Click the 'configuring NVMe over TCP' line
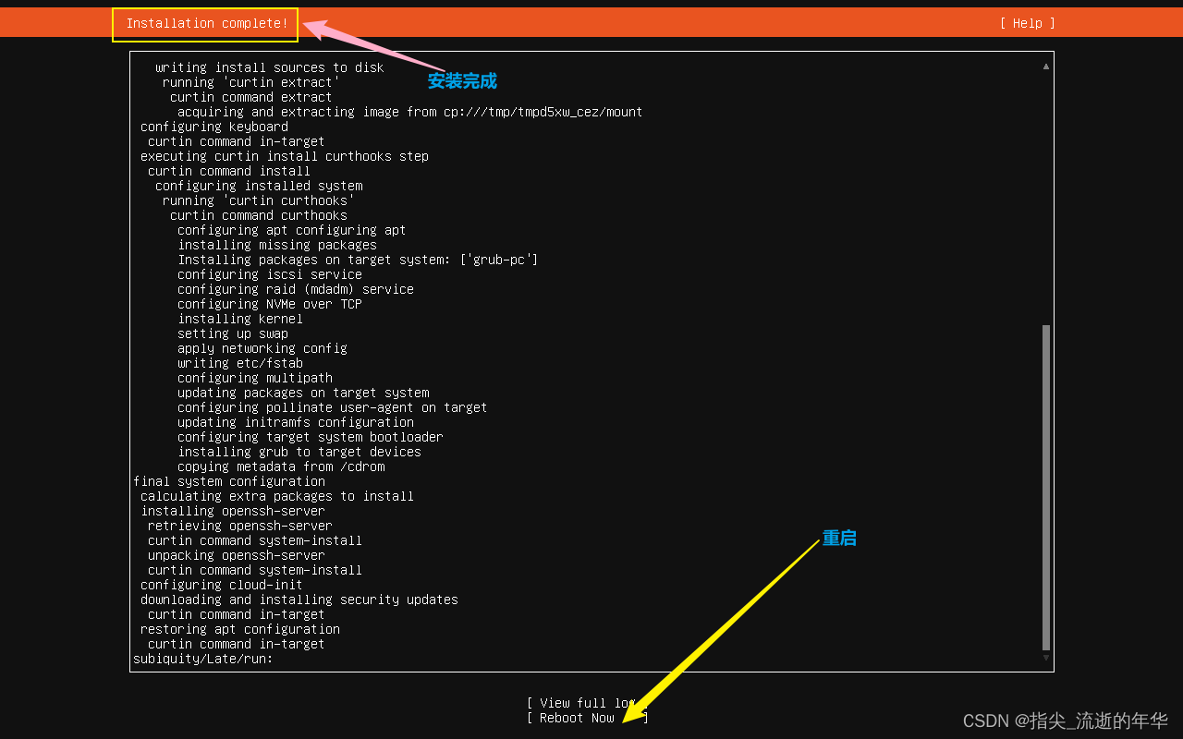Screen dimensions: 1183x739 [269, 304]
